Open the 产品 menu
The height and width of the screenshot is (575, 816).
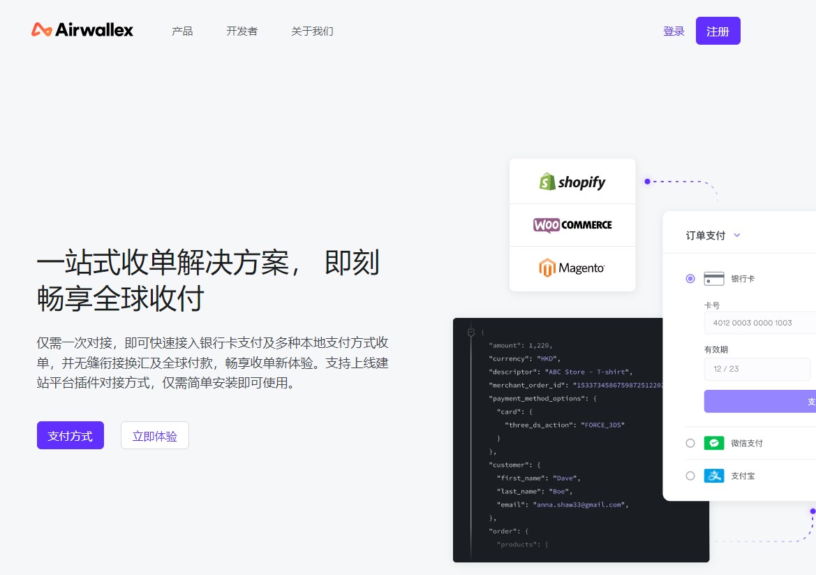click(182, 31)
